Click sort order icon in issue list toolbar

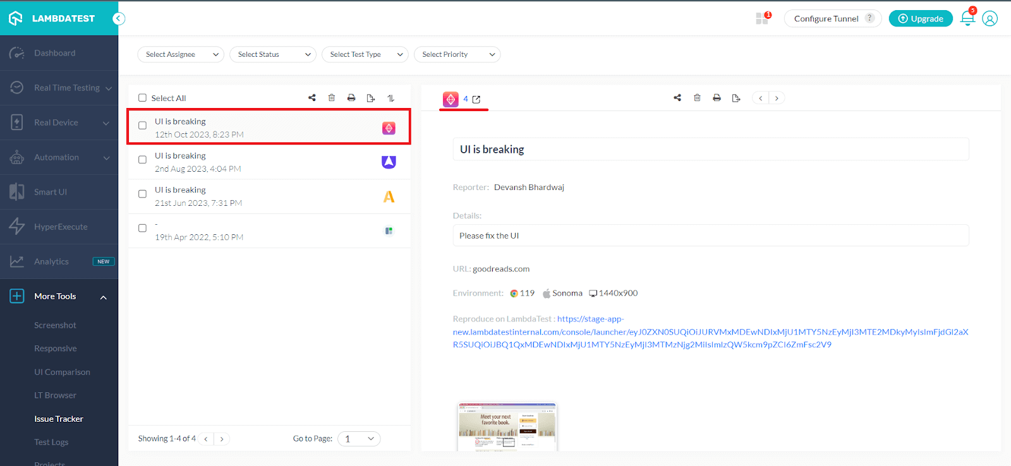click(x=390, y=98)
